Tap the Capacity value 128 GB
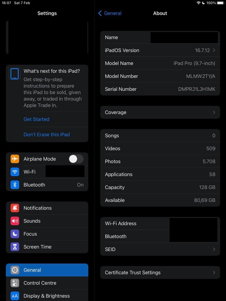The width and height of the screenshot is (226, 301). coord(207,187)
